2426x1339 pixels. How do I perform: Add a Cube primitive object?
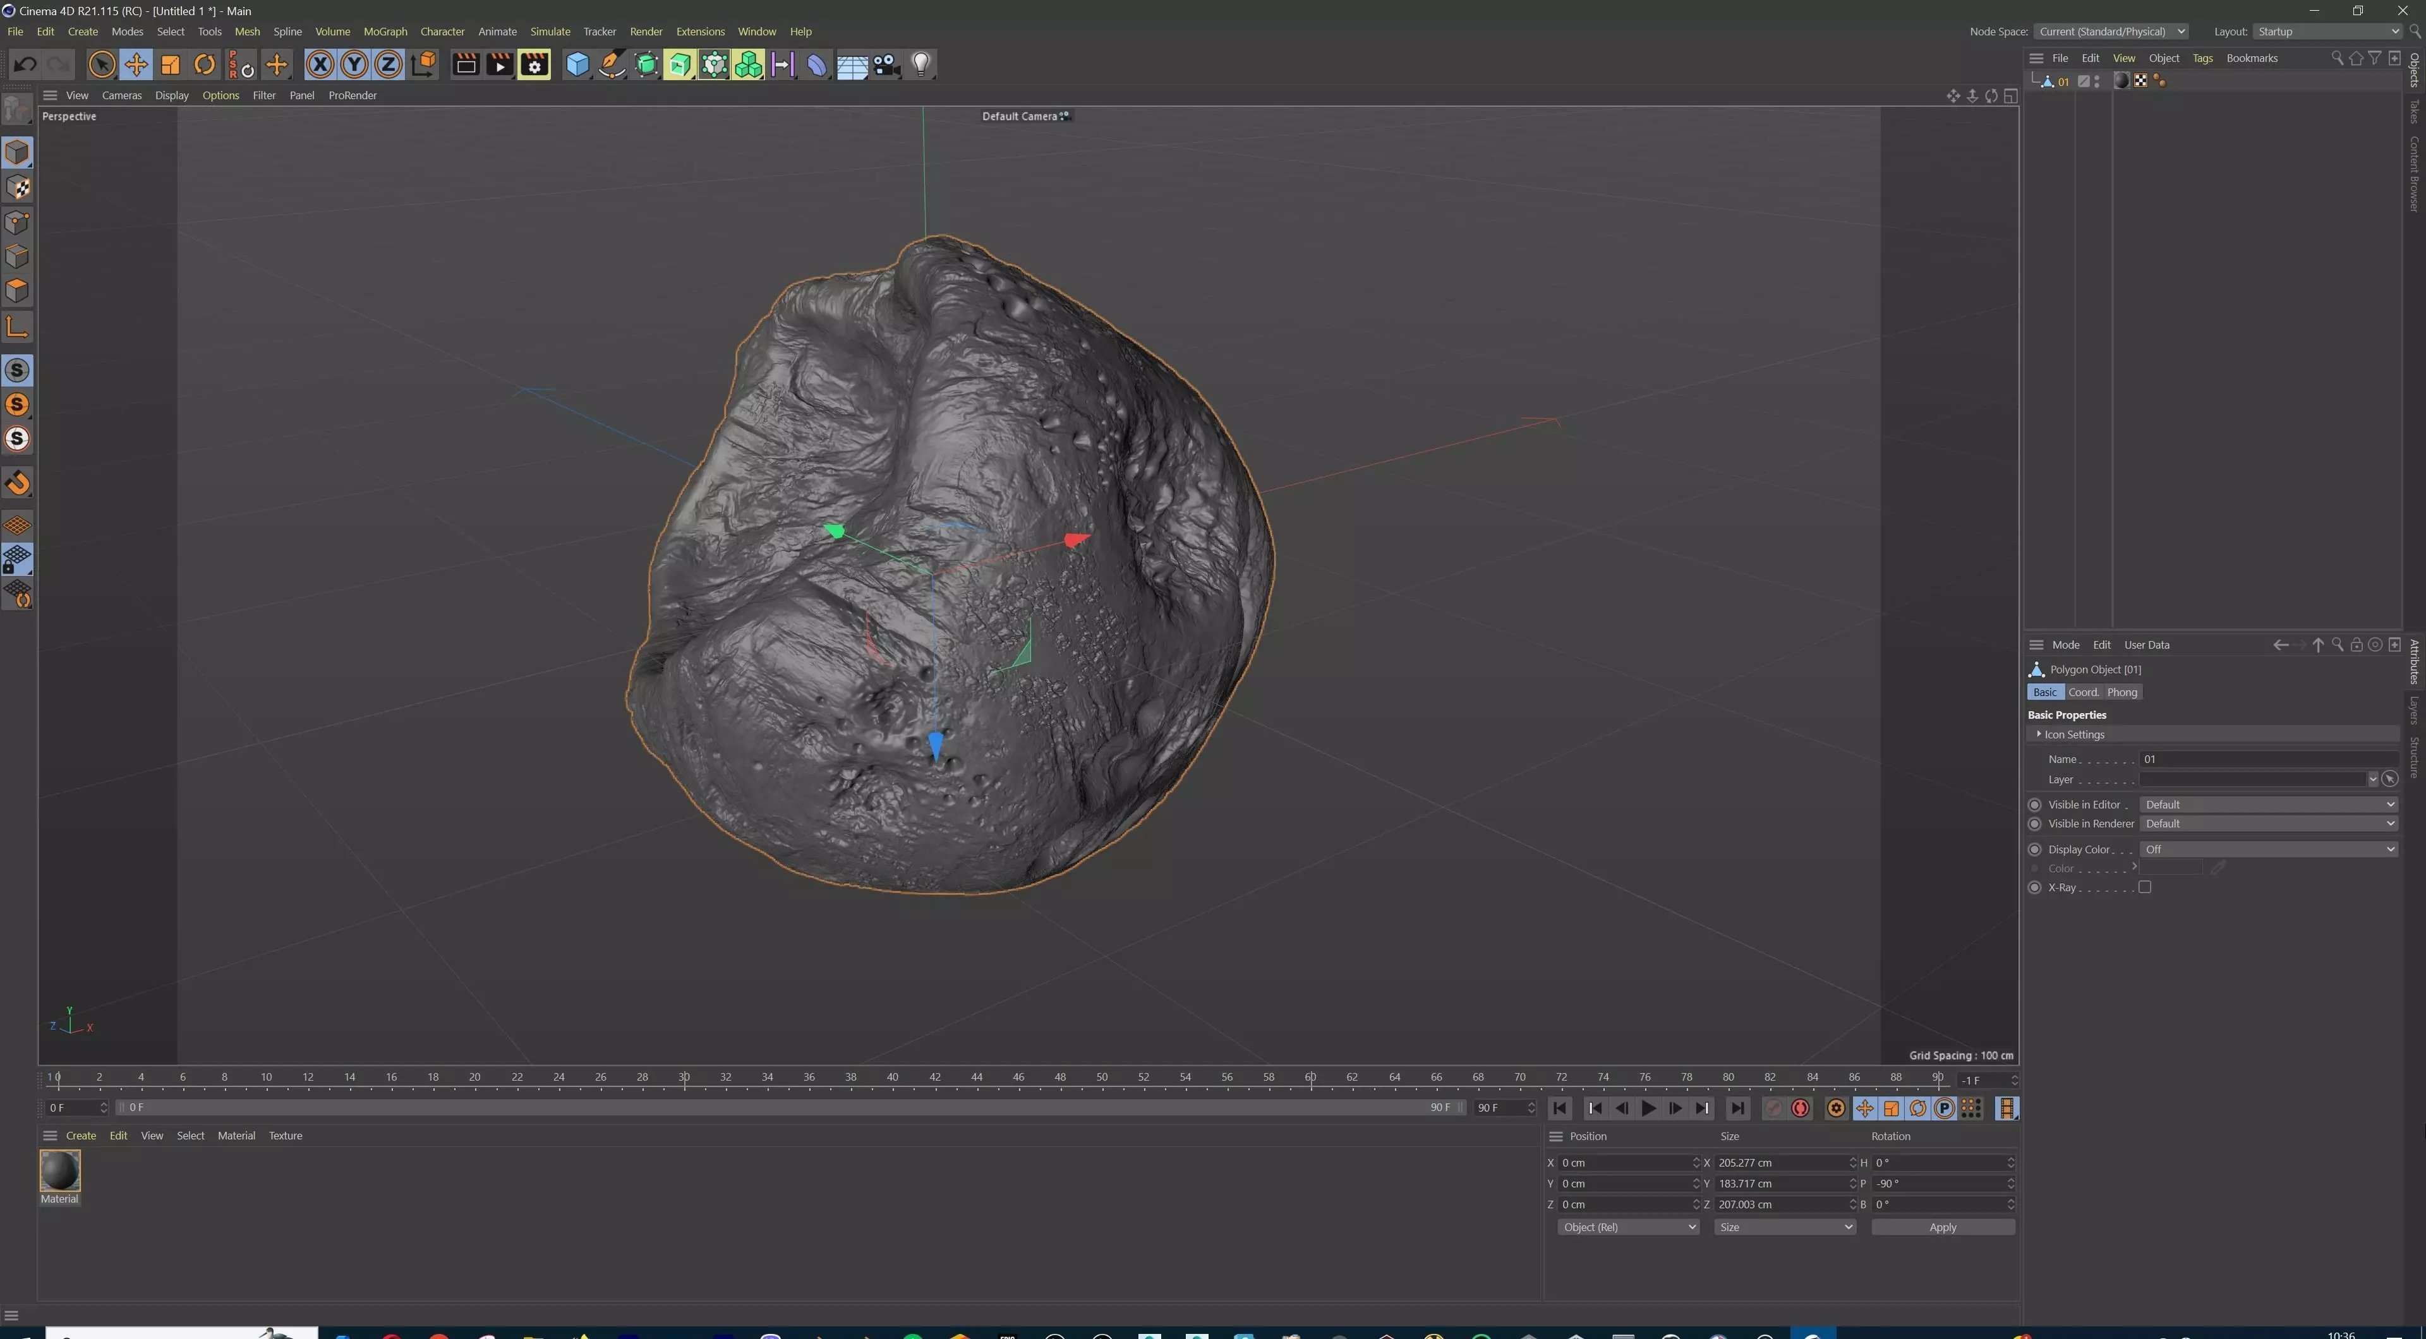pyautogui.click(x=577, y=65)
